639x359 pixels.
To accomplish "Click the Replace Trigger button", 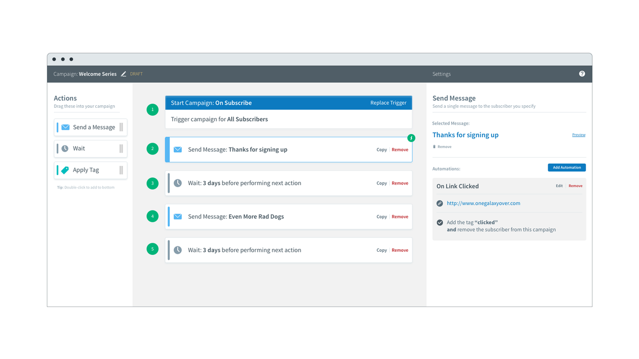I will (x=388, y=103).
